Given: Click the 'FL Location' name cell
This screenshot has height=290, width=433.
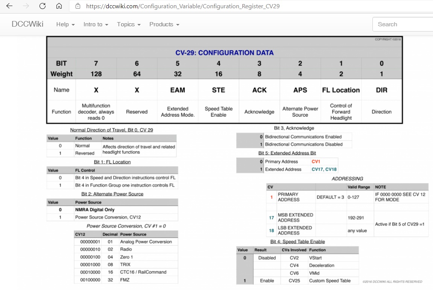Looking at the screenshot, I should [x=341, y=90].
